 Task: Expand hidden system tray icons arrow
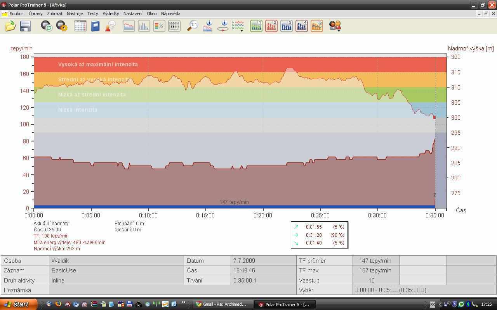point(440,304)
